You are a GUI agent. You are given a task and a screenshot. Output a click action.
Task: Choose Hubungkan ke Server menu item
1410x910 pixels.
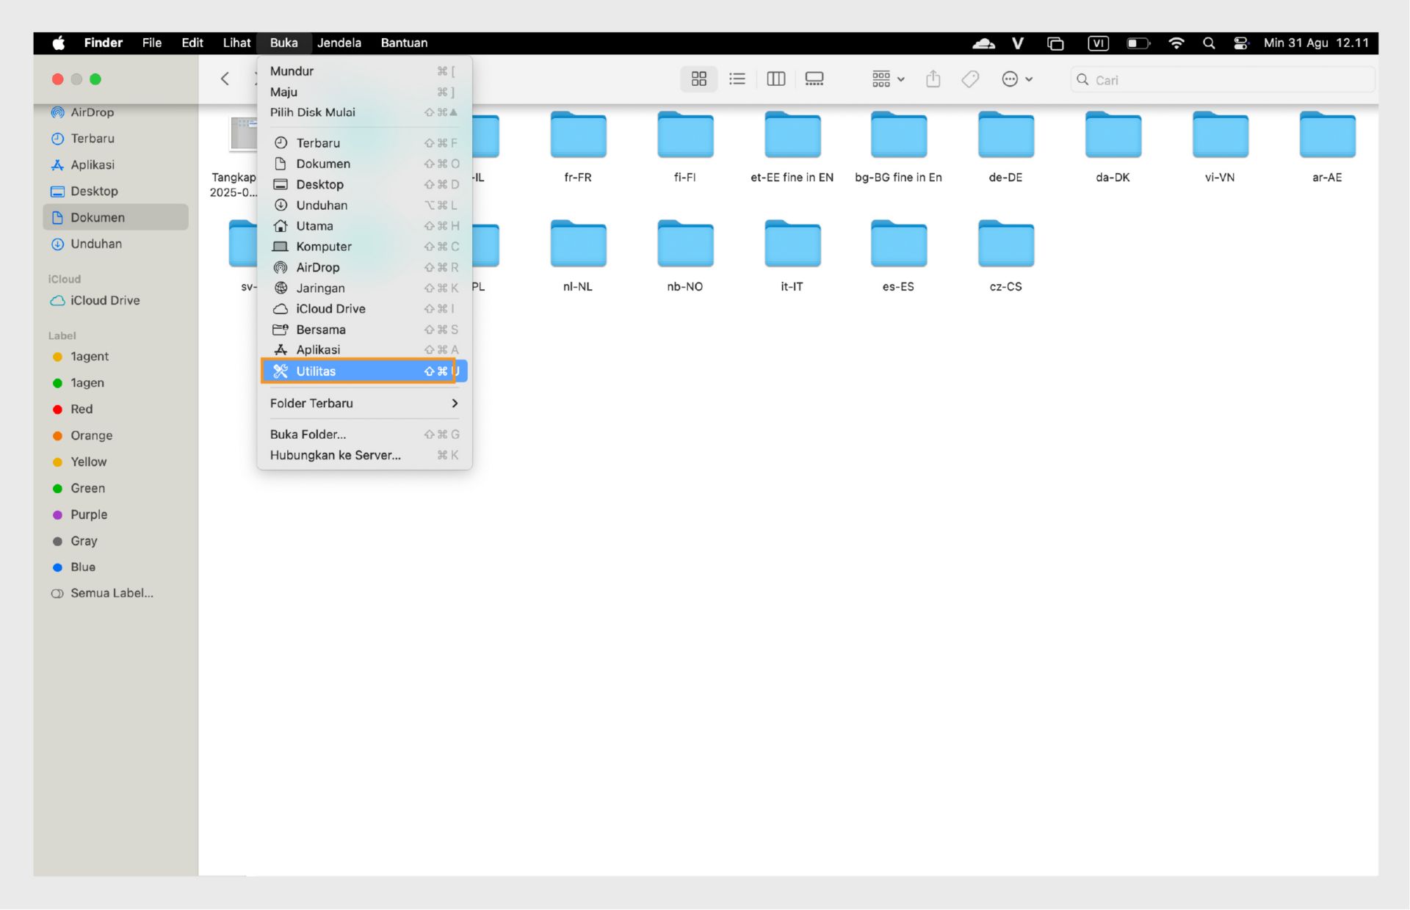(336, 455)
